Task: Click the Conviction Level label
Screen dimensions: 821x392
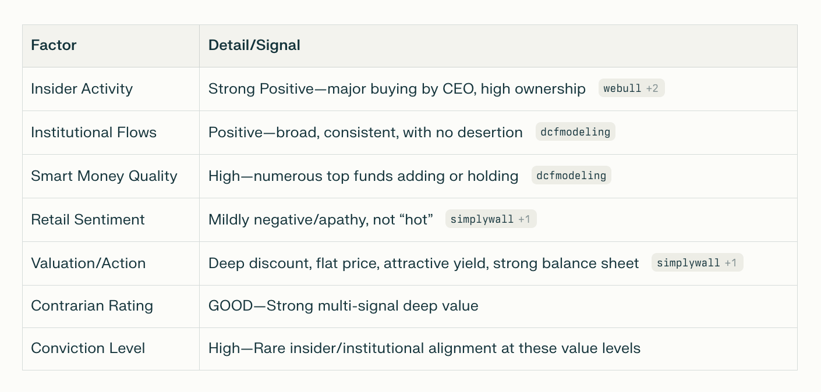Action: coord(88,348)
